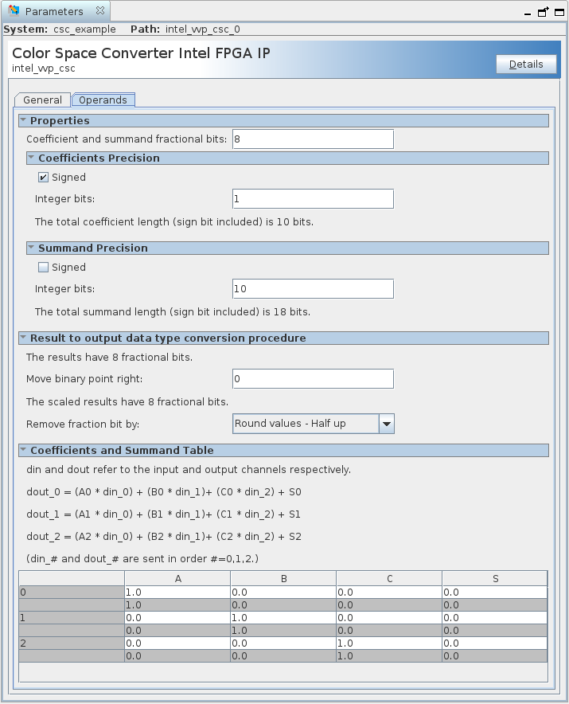Edit the C coefficient cell 1.0 in row 2
This screenshot has width=569, height=704.
point(389,643)
